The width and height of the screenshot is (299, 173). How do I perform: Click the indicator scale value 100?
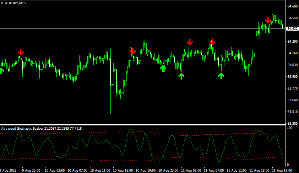point(289,128)
